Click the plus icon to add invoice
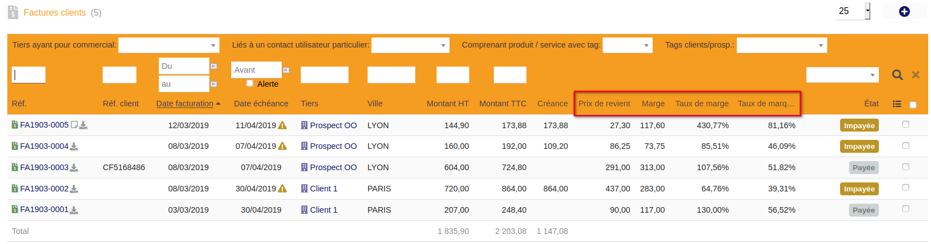This screenshot has height=244, width=931. 904,11
